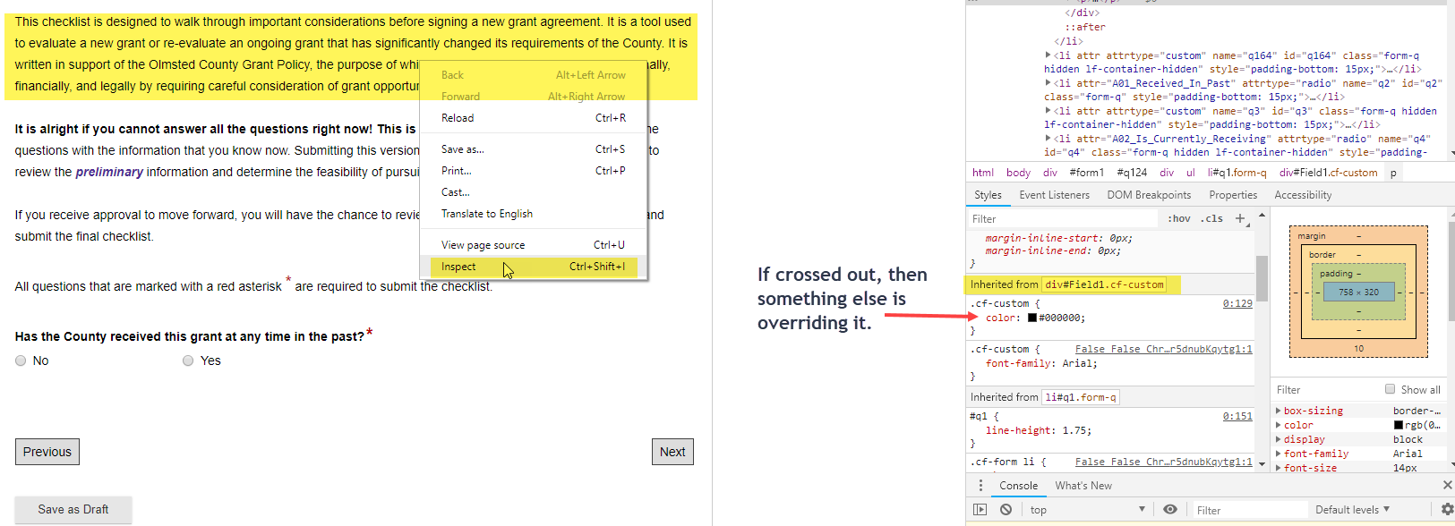
Task: Click the Save as Draft button
Action: pos(73,510)
